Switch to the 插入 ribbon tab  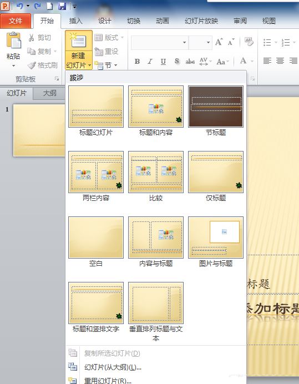(x=75, y=21)
